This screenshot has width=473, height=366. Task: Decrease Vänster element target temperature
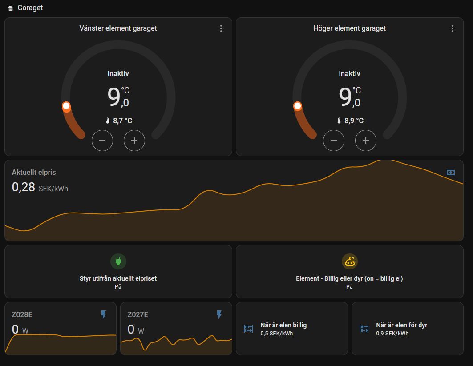(x=102, y=141)
